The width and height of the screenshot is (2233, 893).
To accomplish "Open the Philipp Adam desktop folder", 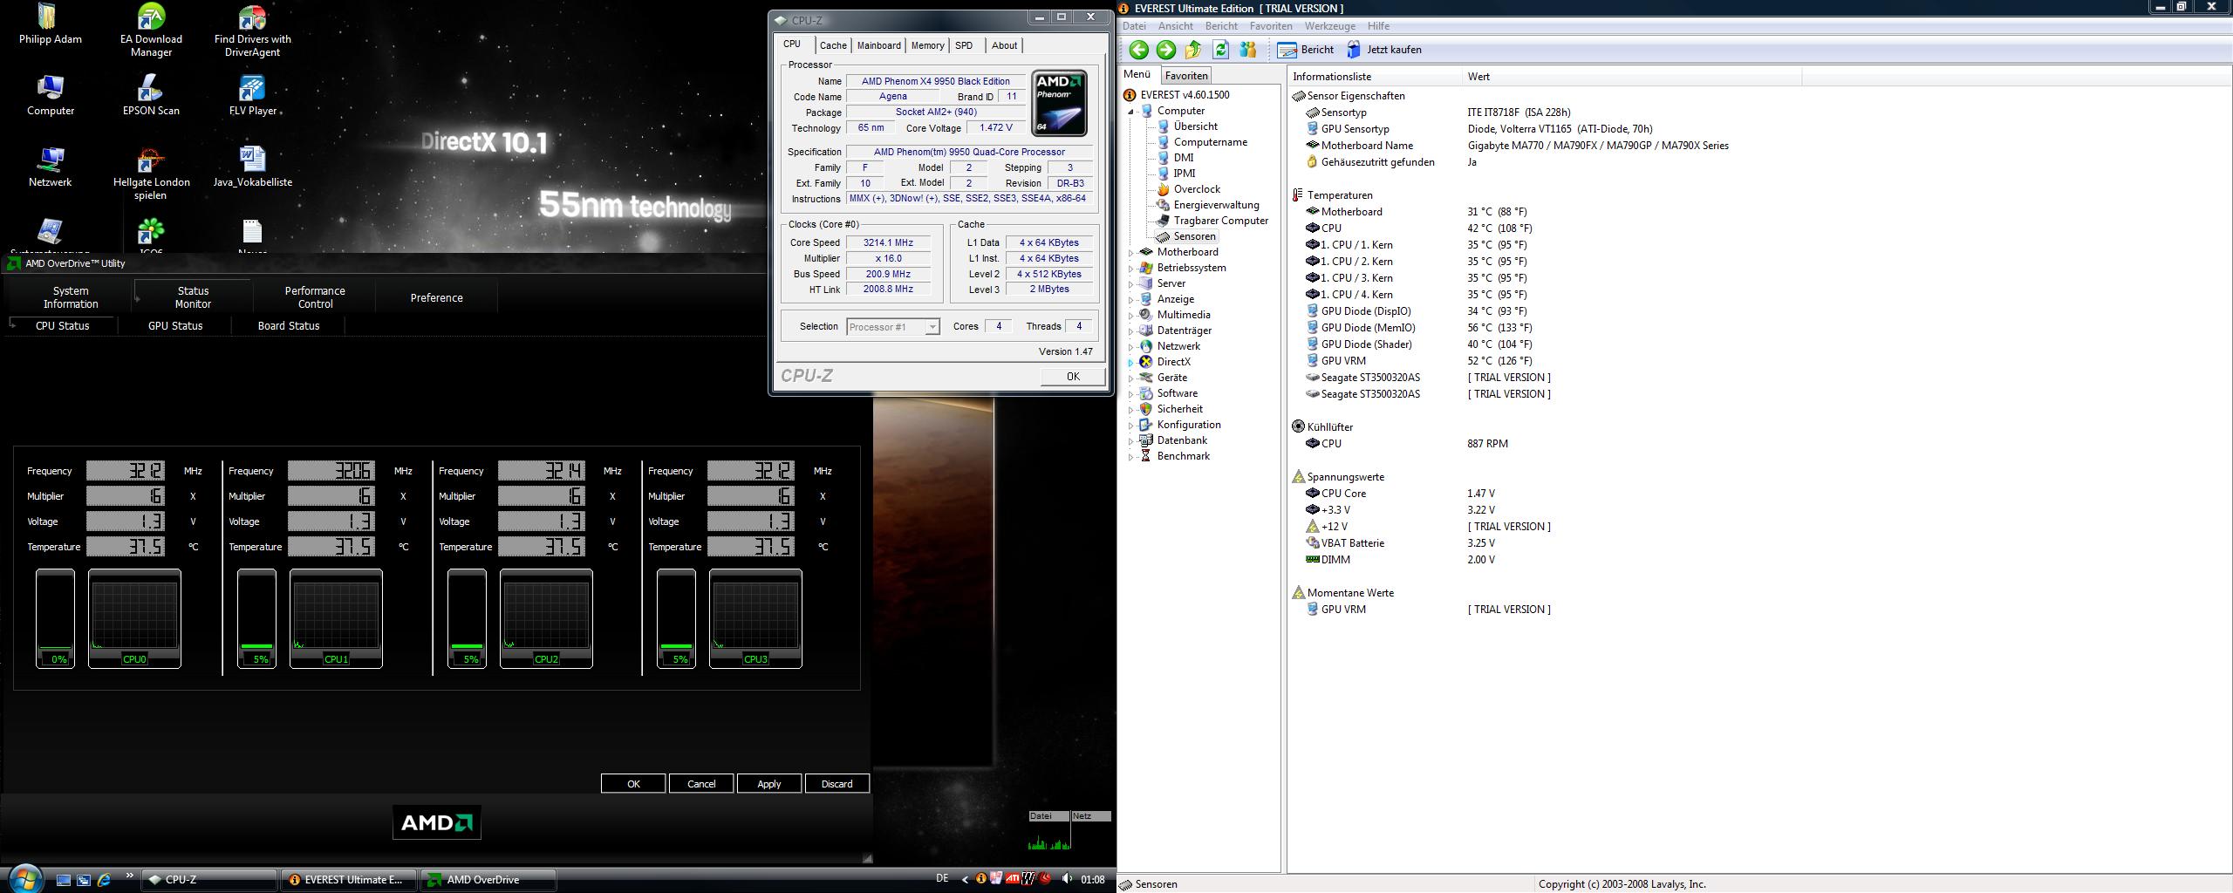I will tap(51, 24).
